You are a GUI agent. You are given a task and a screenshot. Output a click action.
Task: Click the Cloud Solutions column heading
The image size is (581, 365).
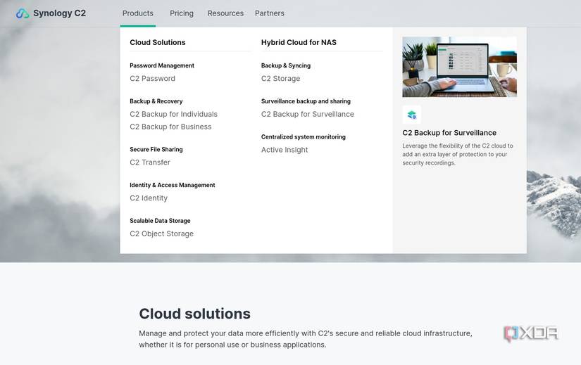(x=158, y=42)
